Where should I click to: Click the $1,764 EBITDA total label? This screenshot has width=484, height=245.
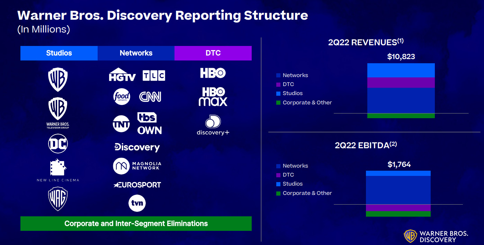tap(399, 164)
